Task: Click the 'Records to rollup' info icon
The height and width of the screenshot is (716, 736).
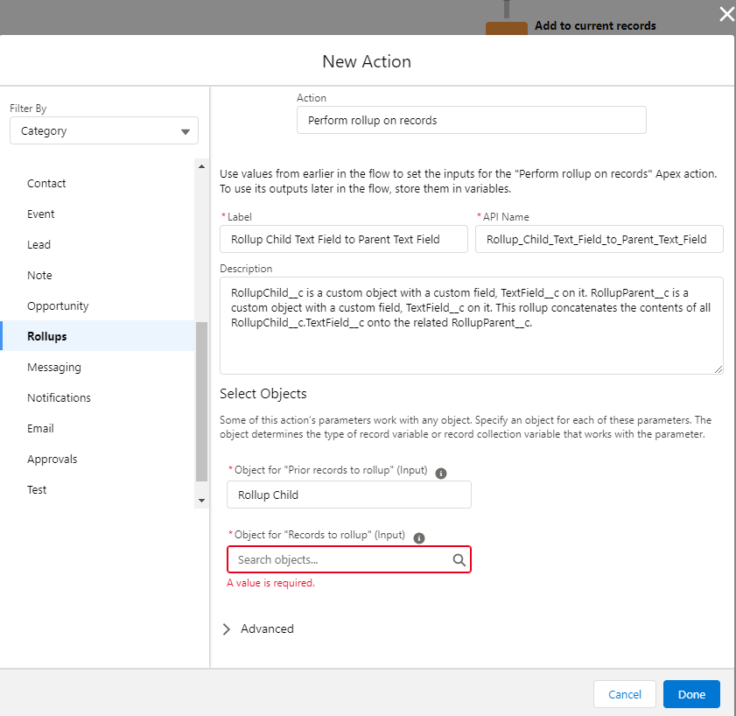Action: 418,538
